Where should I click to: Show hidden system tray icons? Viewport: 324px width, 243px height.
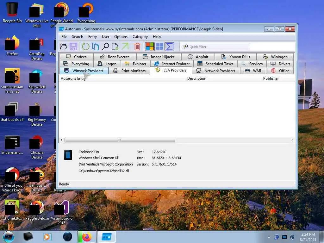click(x=269, y=237)
